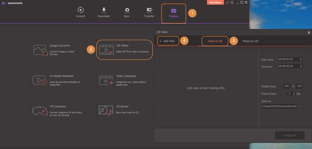The image size is (312, 149).
Task: Open the Fix Media Metadata tool
Action: pos(58,80)
